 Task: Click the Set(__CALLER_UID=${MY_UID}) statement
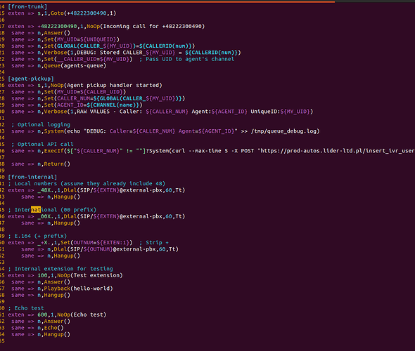(x=88, y=59)
